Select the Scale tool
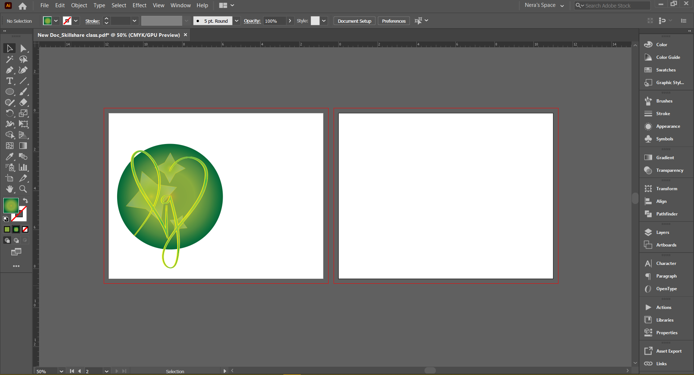Image resolution: width=694 pixels, height=375 pixels. [x=23, y=113]
